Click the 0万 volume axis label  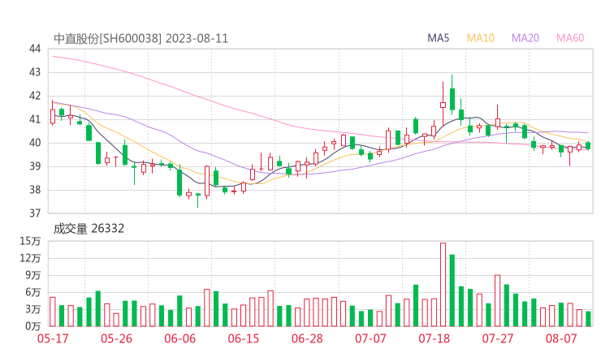pos(33,326)
